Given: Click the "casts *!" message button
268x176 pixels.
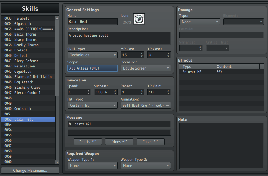Looking at the screenshot, I should pyautogui.click(x=88, y=142).
